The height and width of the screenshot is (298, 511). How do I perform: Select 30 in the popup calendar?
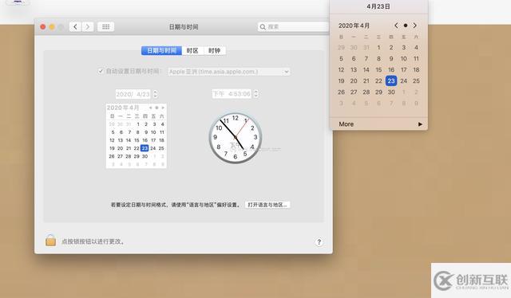point(391,92)
